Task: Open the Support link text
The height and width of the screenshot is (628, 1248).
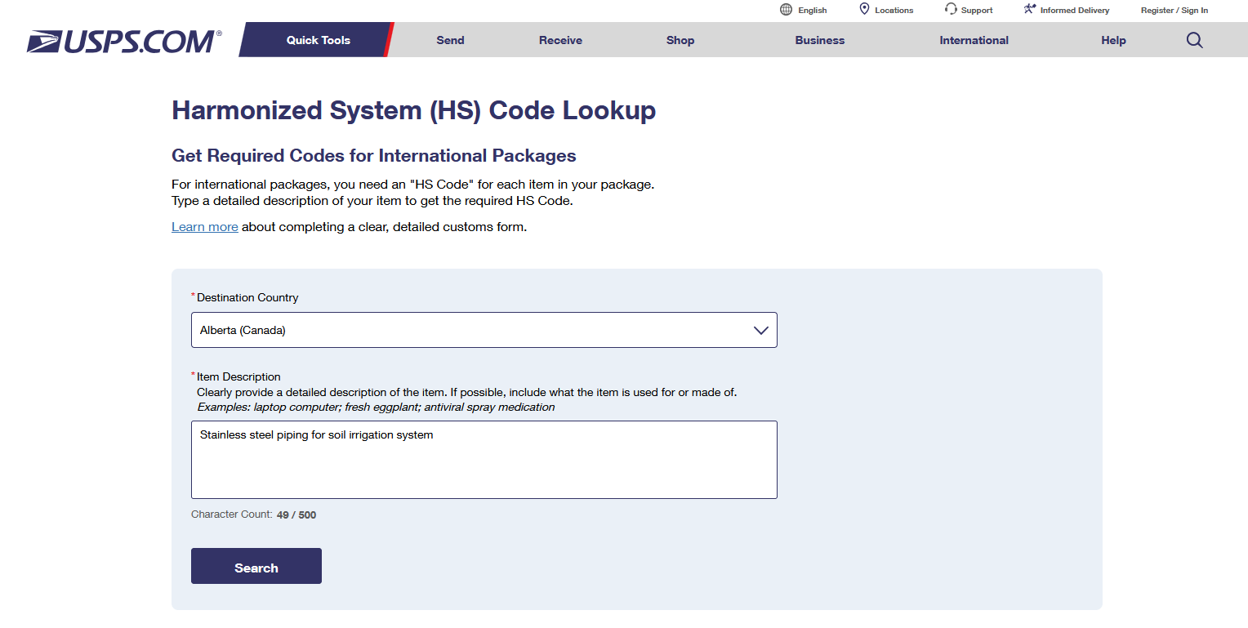Action: pyautogui.click(x=977, y=11)
